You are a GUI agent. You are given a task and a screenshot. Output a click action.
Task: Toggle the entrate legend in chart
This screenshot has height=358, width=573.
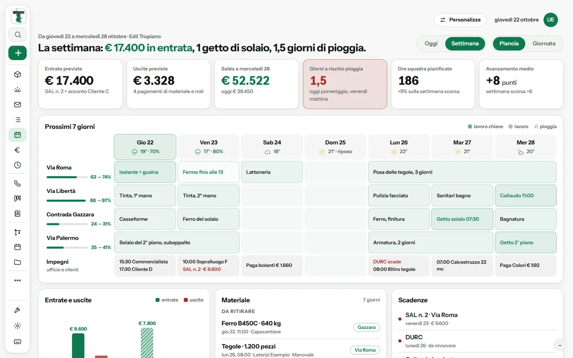coord(167,300)
